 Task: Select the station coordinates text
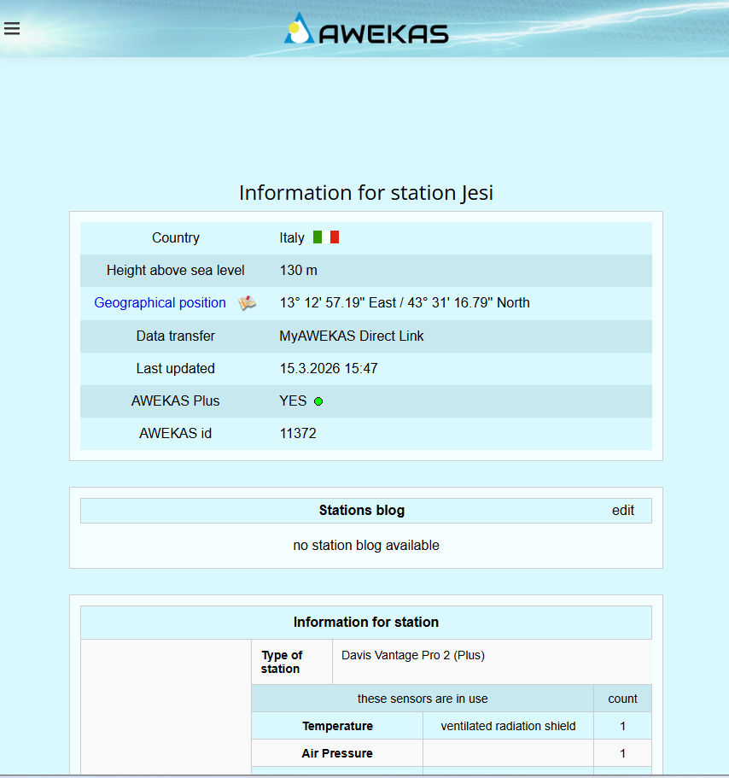click(404, 303)
